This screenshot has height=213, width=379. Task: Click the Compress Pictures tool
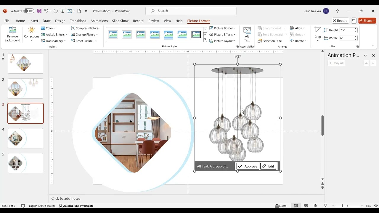[85, 28]
